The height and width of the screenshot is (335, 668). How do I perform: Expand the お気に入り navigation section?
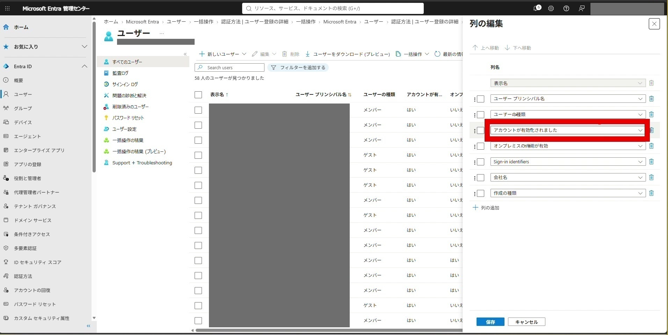84,47
